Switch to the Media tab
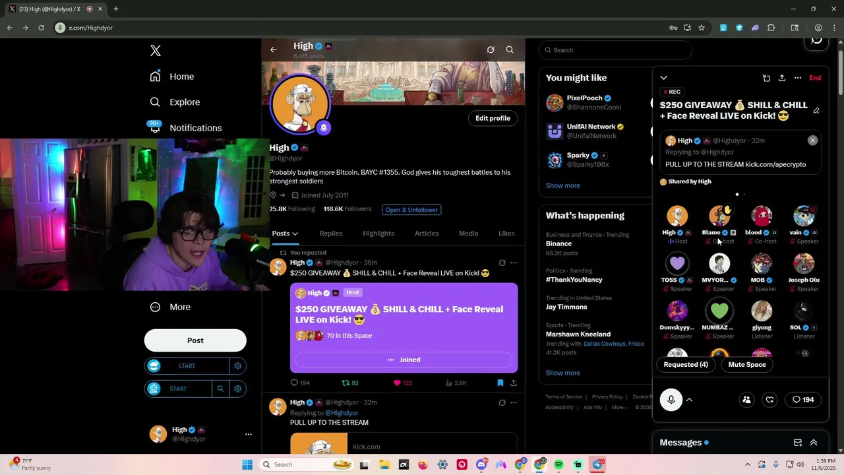Image resolution: width=844 pixels, height=475 pixels. [469, 234]
